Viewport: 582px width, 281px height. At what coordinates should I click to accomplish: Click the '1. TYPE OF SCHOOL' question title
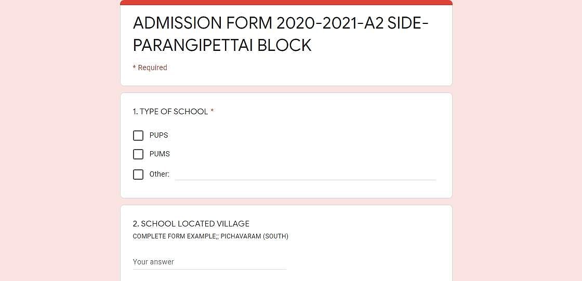click(x=170, y=112)
